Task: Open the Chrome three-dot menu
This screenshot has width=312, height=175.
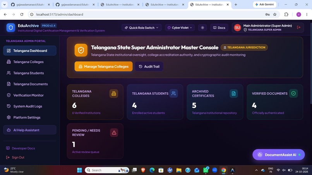Action: (307, 14)
